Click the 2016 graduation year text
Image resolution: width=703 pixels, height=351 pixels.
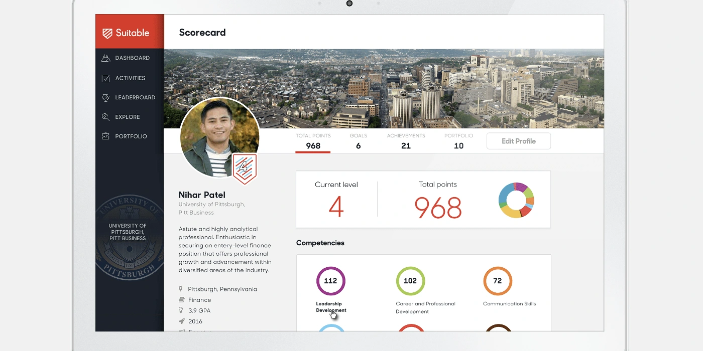coord(195,321)
